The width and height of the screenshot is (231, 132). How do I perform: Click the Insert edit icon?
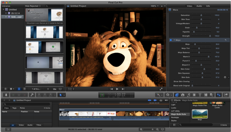[45, 95]
